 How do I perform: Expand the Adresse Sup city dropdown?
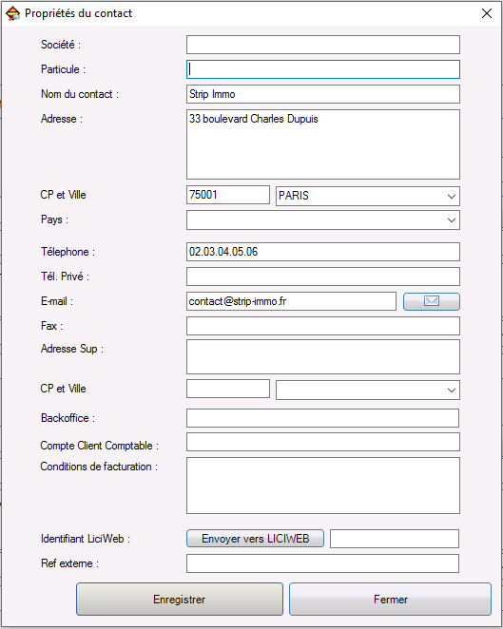click(x=452, y=390)
